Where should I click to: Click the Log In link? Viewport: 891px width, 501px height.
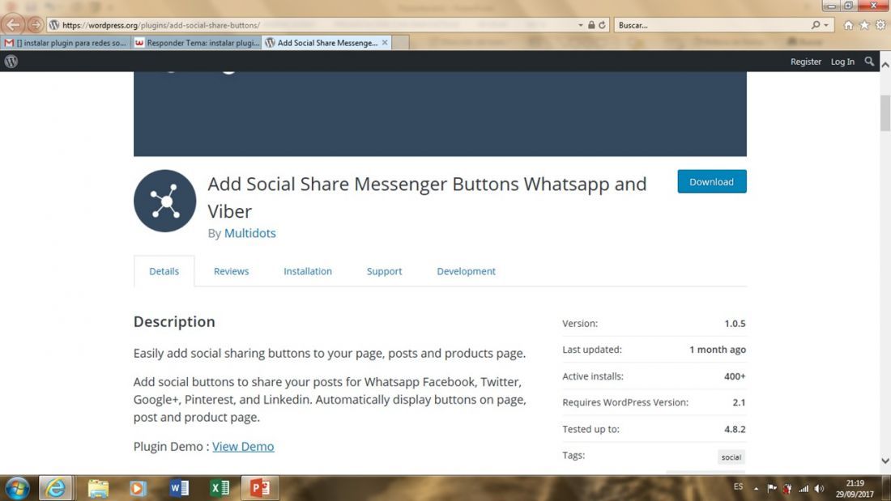[842, 62]
